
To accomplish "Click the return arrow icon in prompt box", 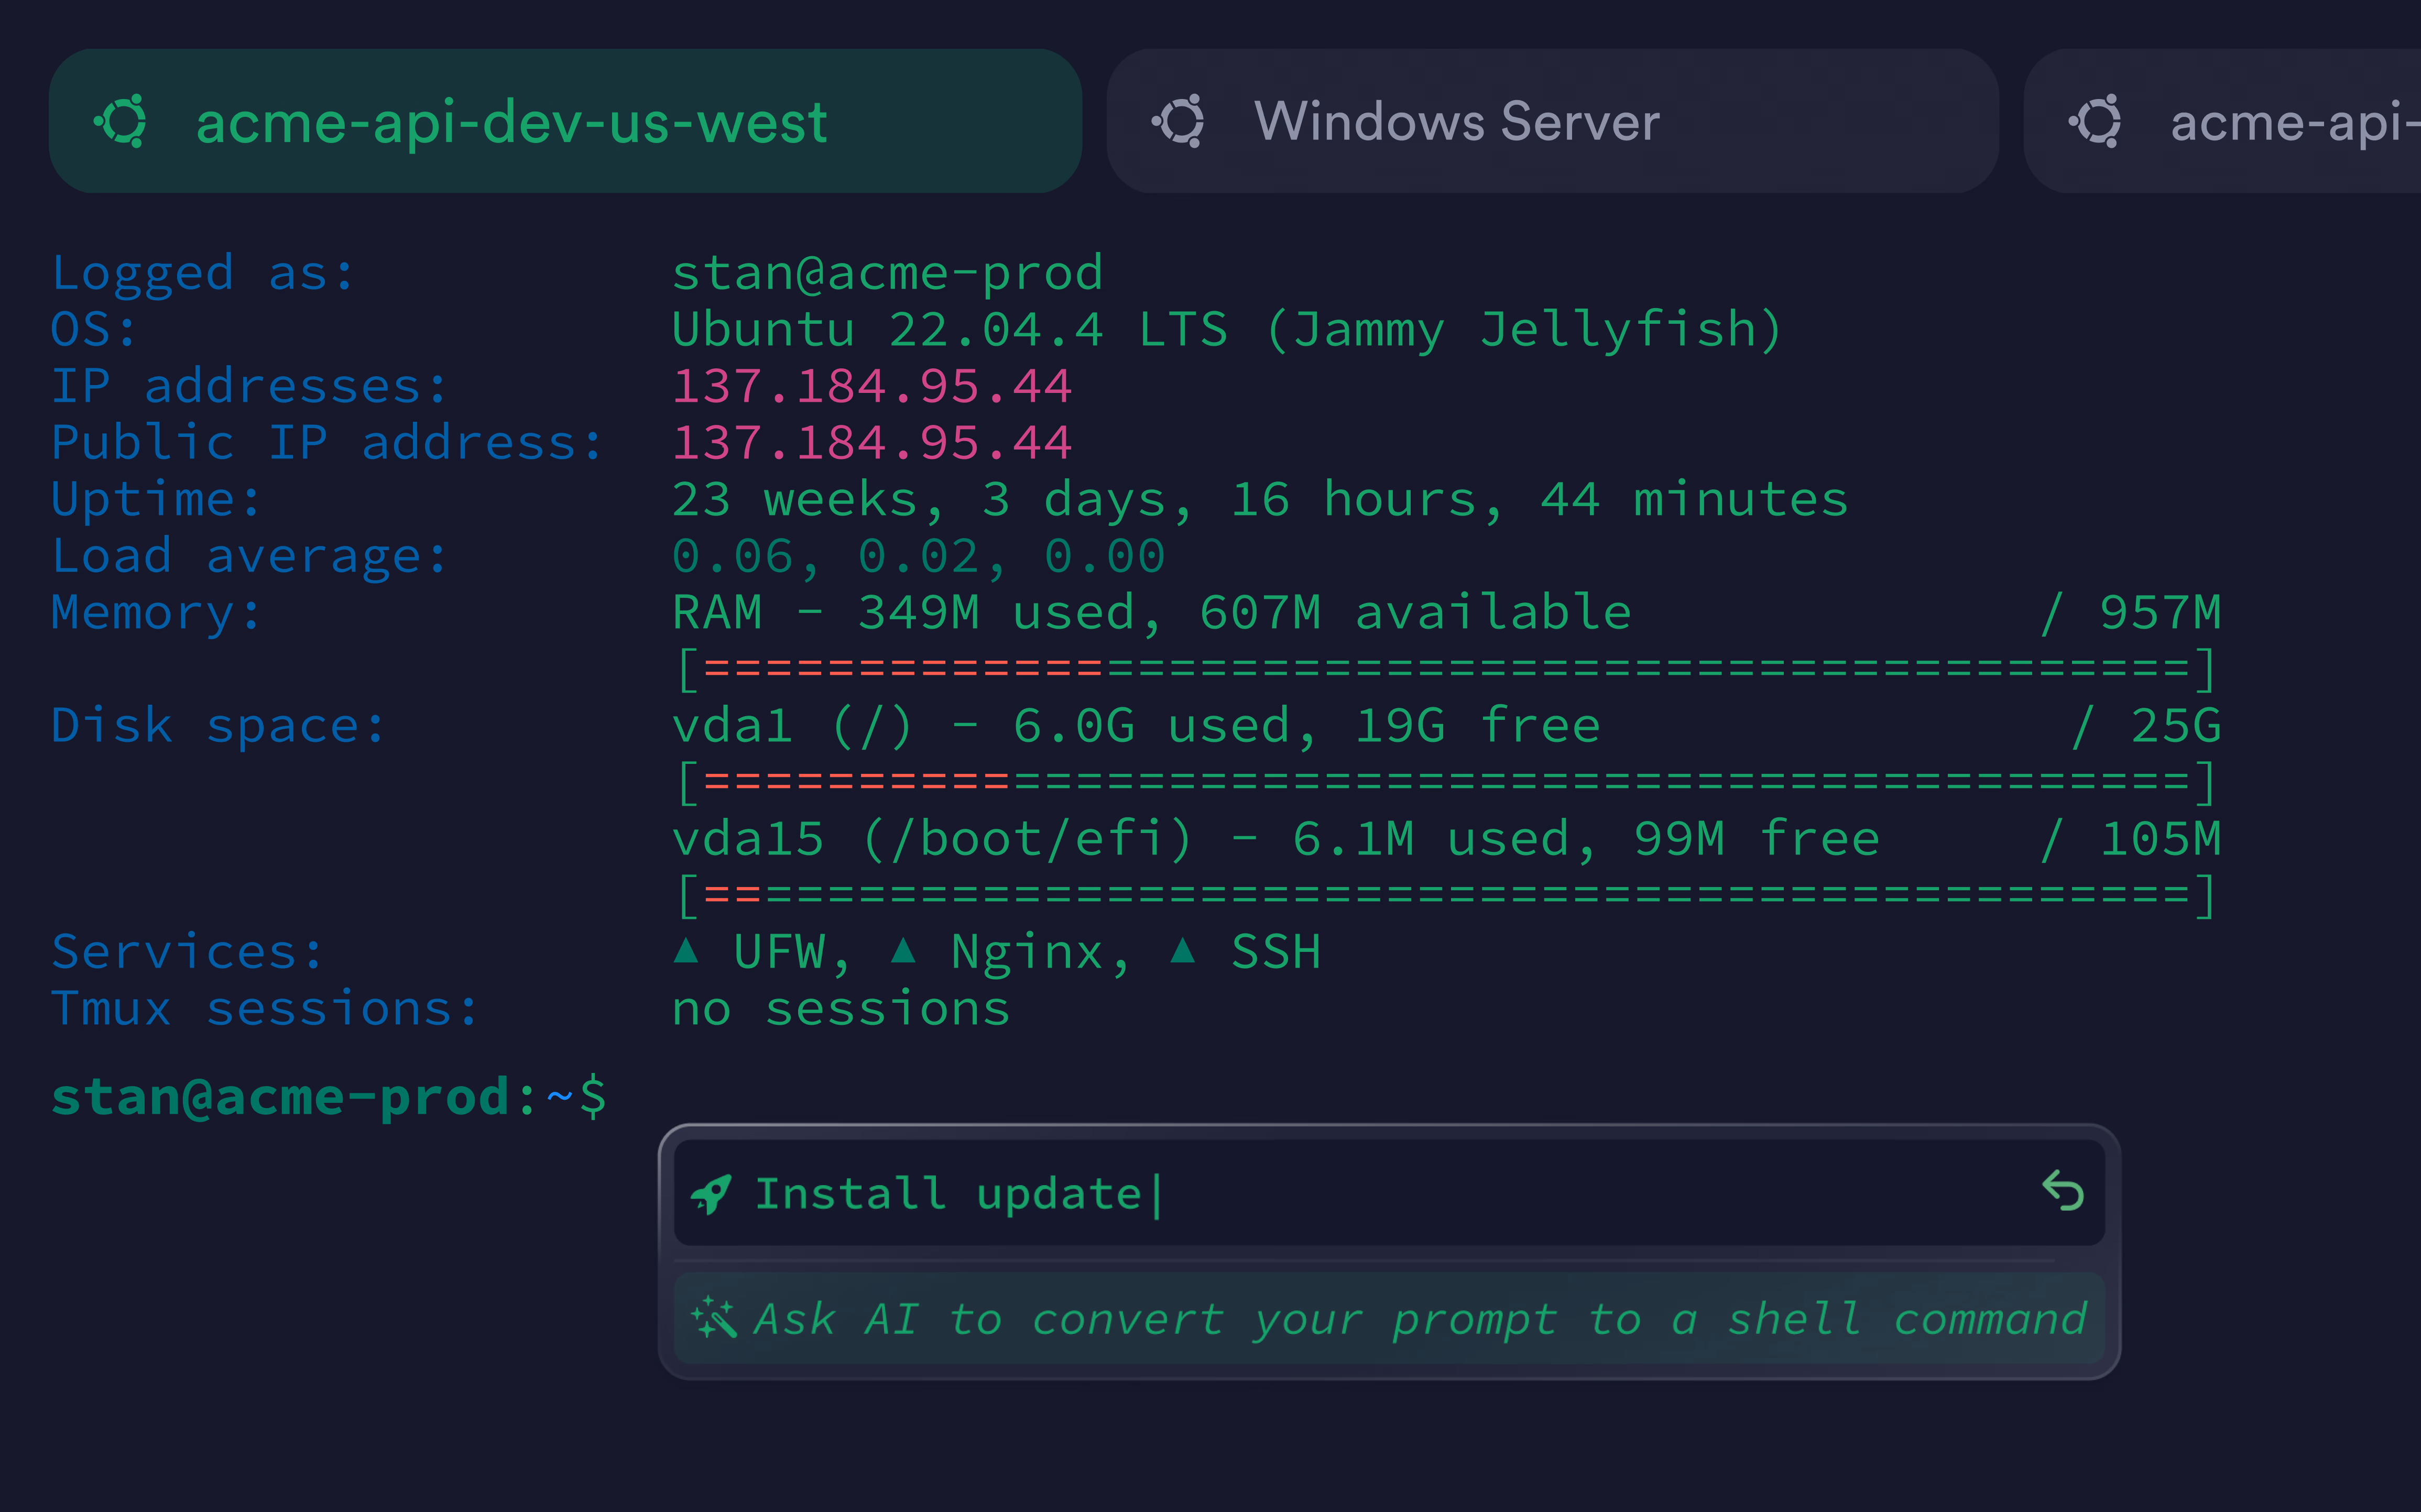I will coord(2063,1191).
